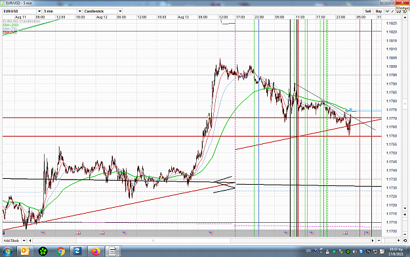Click the active chart application taskbar button
This screenshot has height=257, width=410.
(113, 252)
